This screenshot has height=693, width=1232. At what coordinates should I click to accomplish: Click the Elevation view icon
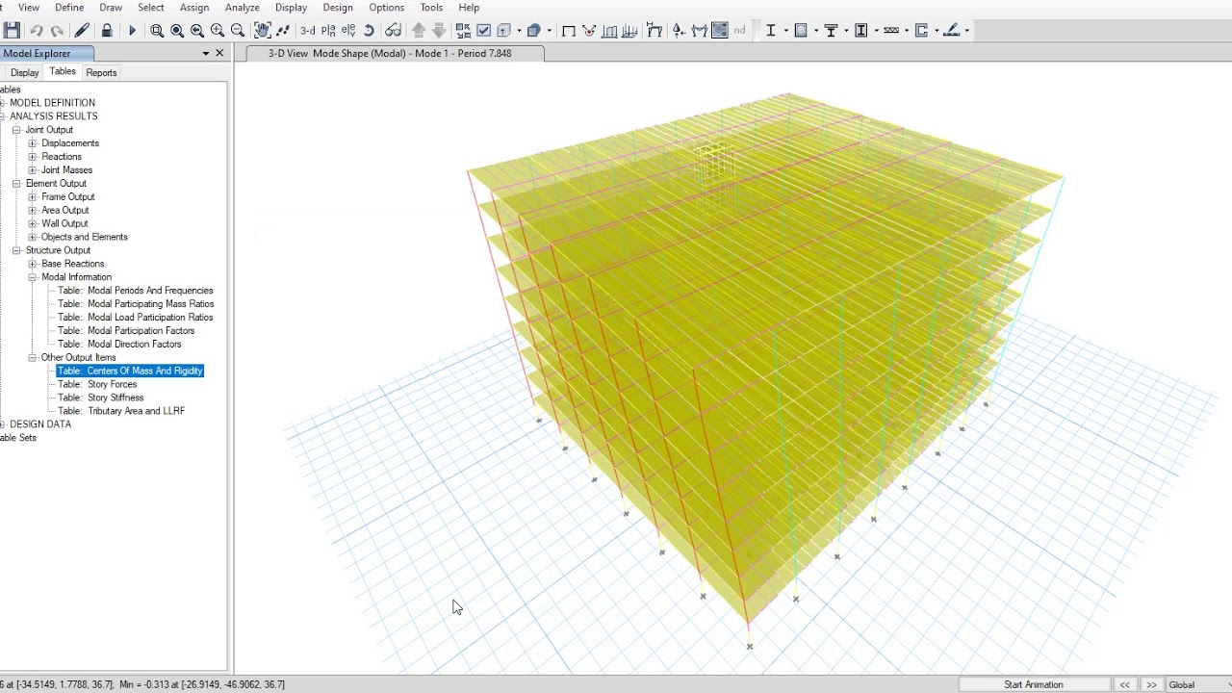tap(348, 31)
